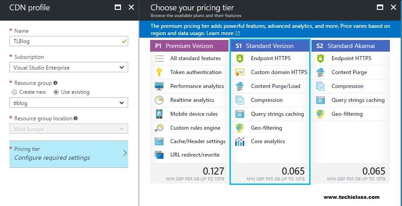Click the Resource group info icon

[56, 83]
